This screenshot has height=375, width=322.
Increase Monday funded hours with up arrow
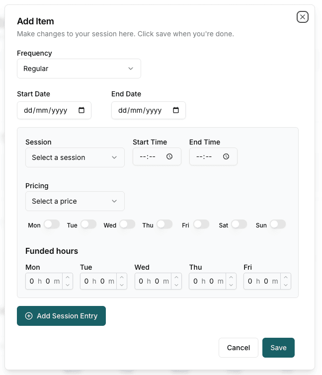(68, 278)
